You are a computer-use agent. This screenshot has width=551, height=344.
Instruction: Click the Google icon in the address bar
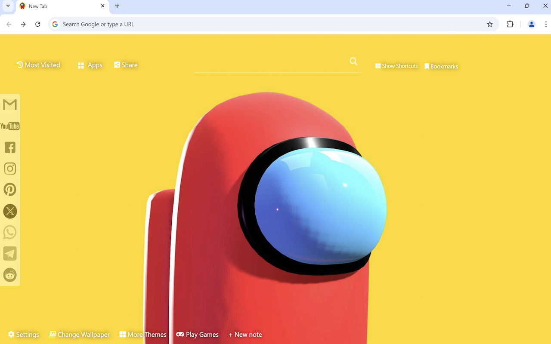pos(55,25)
